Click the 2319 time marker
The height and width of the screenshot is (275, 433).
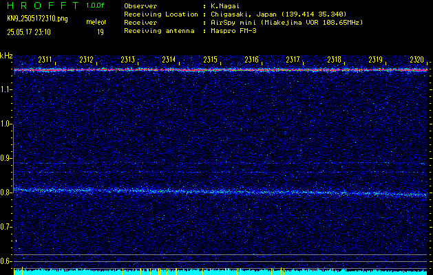(376, 60)
